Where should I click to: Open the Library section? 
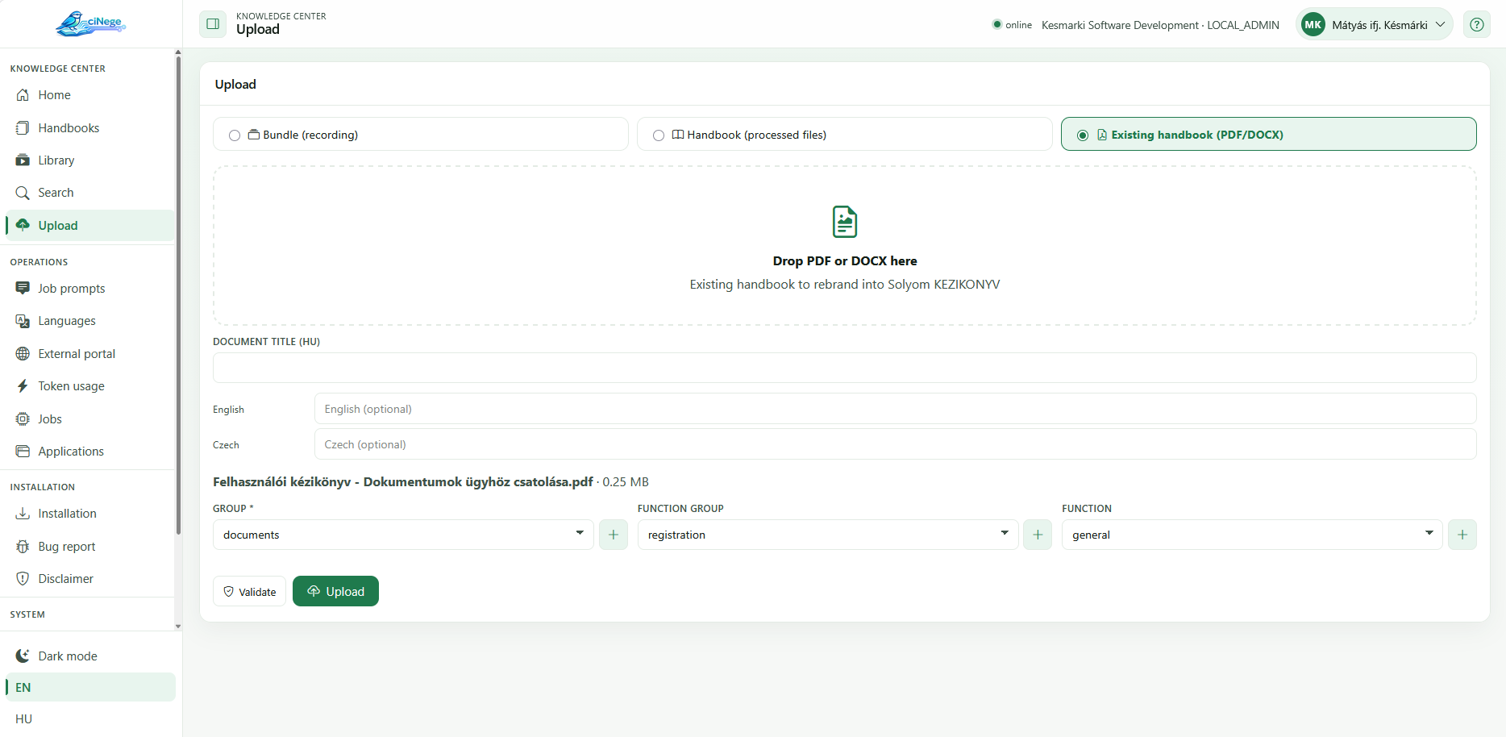coord(90,160)
